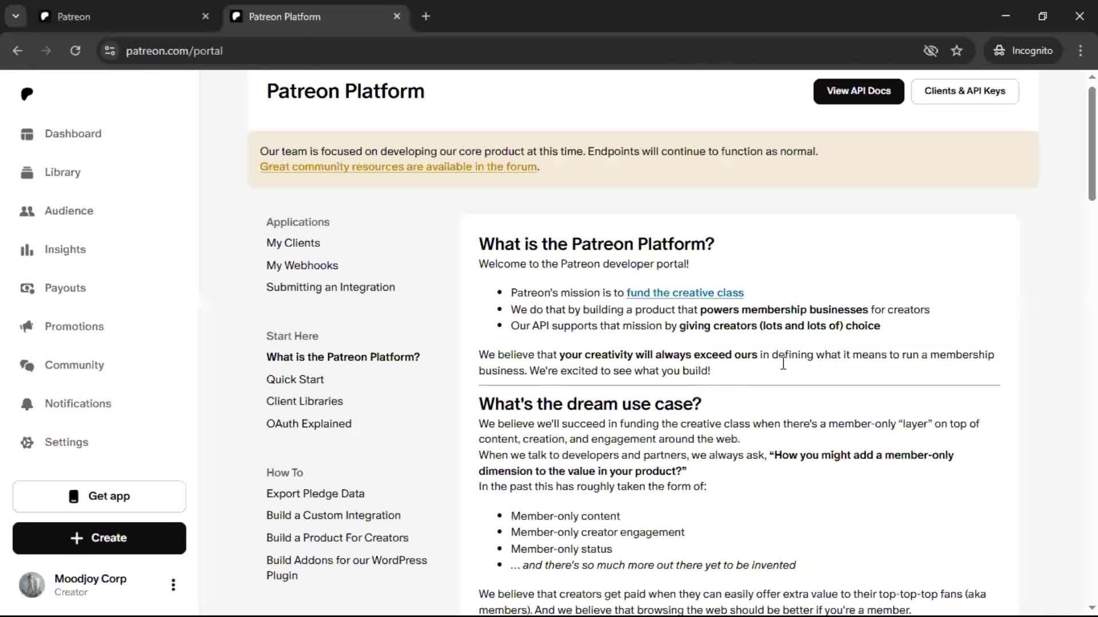Open Submitting an Integration page

coord(331,287)
